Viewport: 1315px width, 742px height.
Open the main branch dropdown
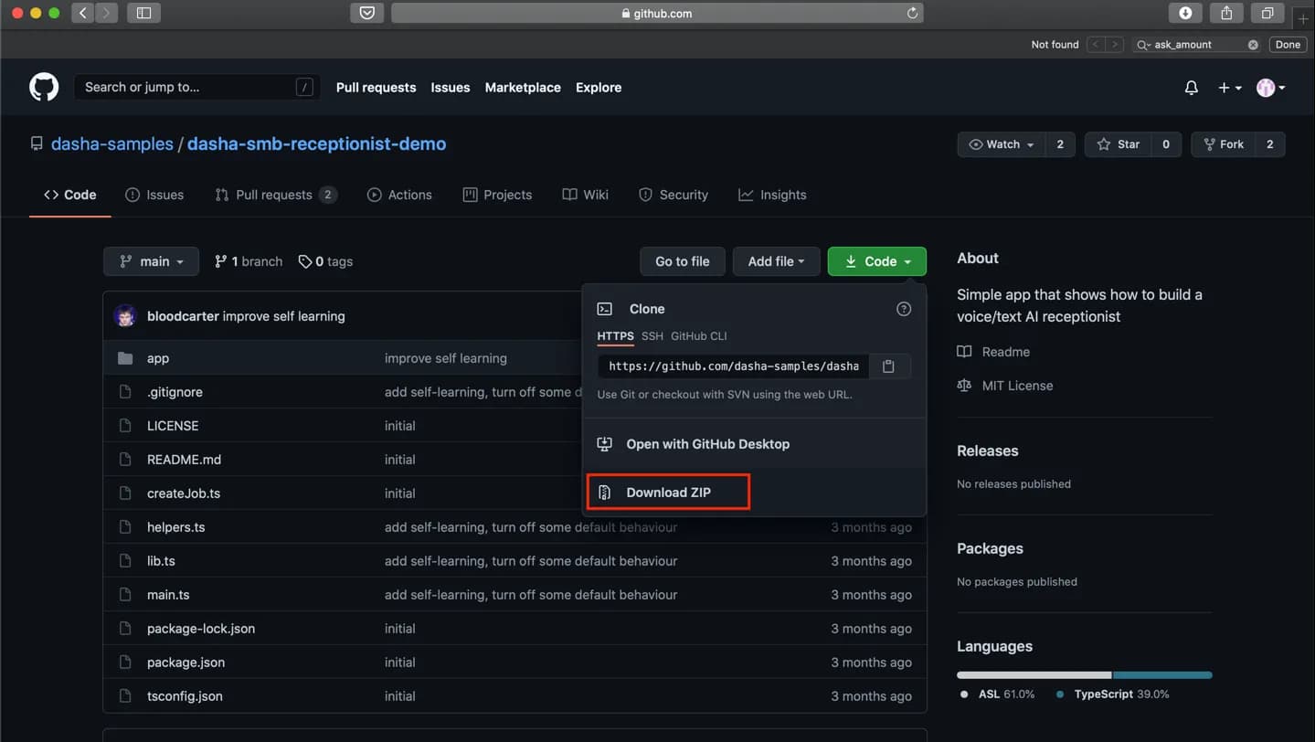[151, 261]
